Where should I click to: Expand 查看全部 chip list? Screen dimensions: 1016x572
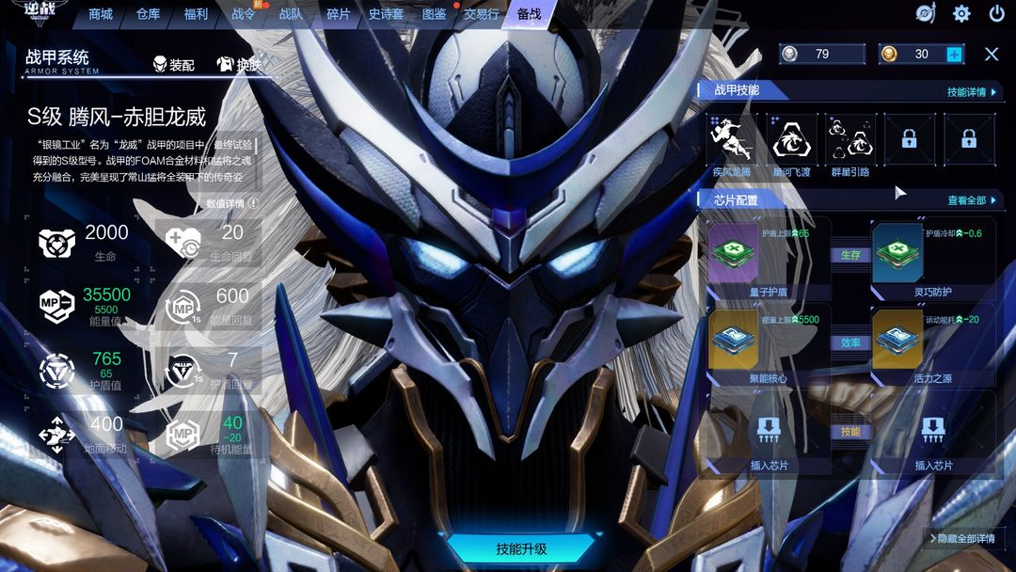[972, 200]
